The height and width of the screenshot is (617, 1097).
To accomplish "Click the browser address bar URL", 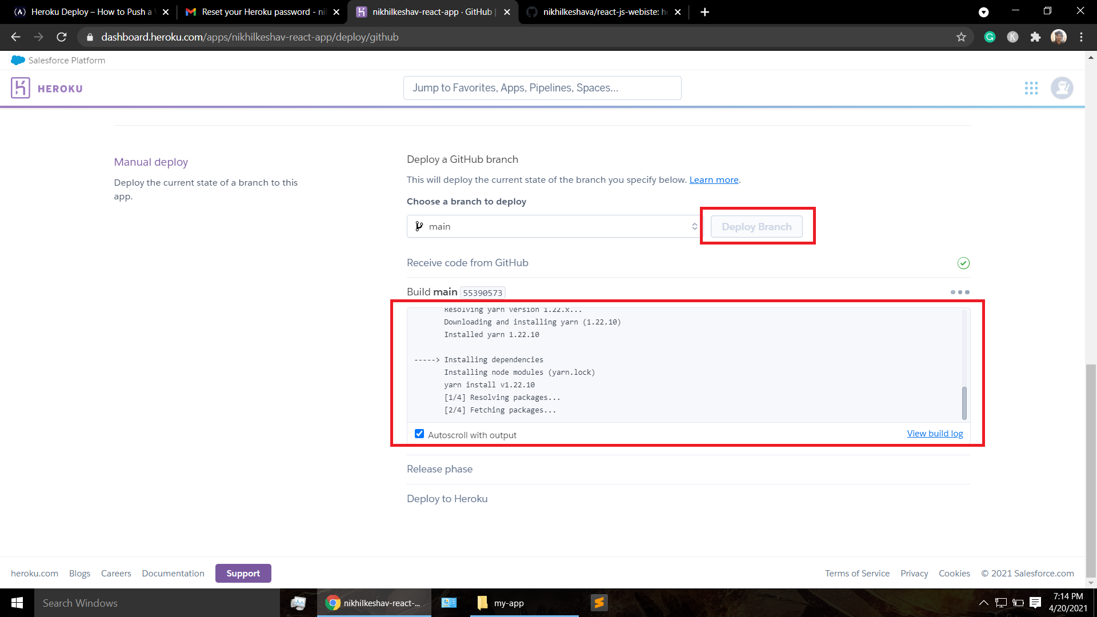I will coord(250,37).
